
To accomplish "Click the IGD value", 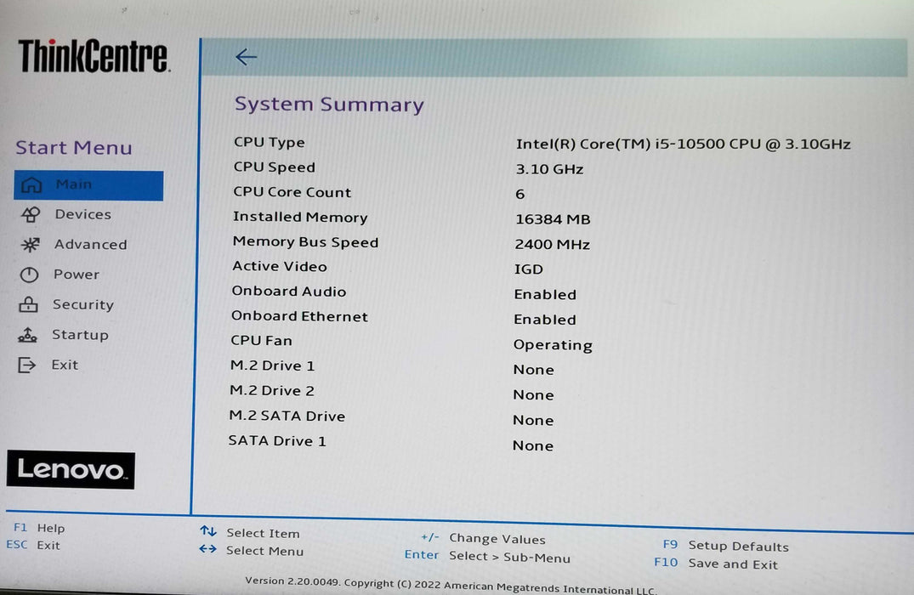I will pyautogui.click(x=528, y=269).
